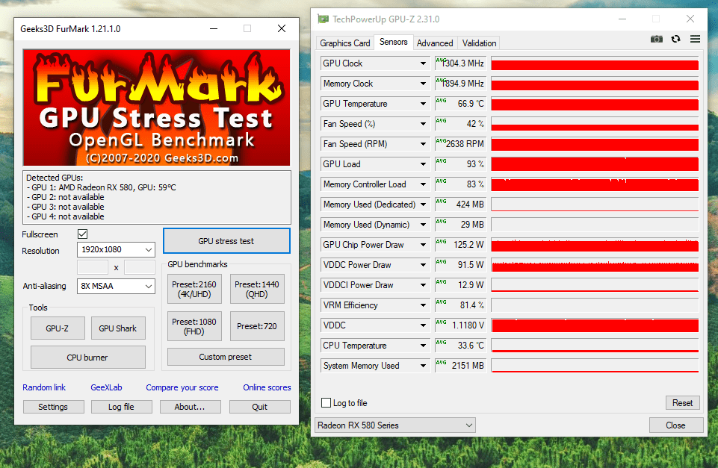Click the custom height input field
The width and height of the screenshot is (718, 468).
(x=139, y=267)
